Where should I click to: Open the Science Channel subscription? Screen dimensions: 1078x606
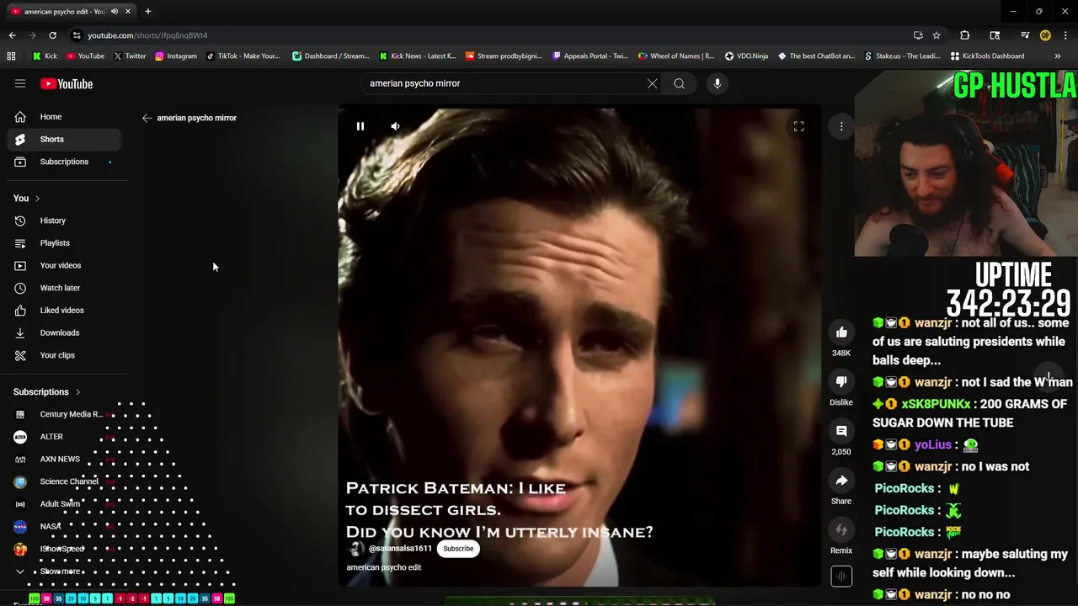click(x=63, y=481)
